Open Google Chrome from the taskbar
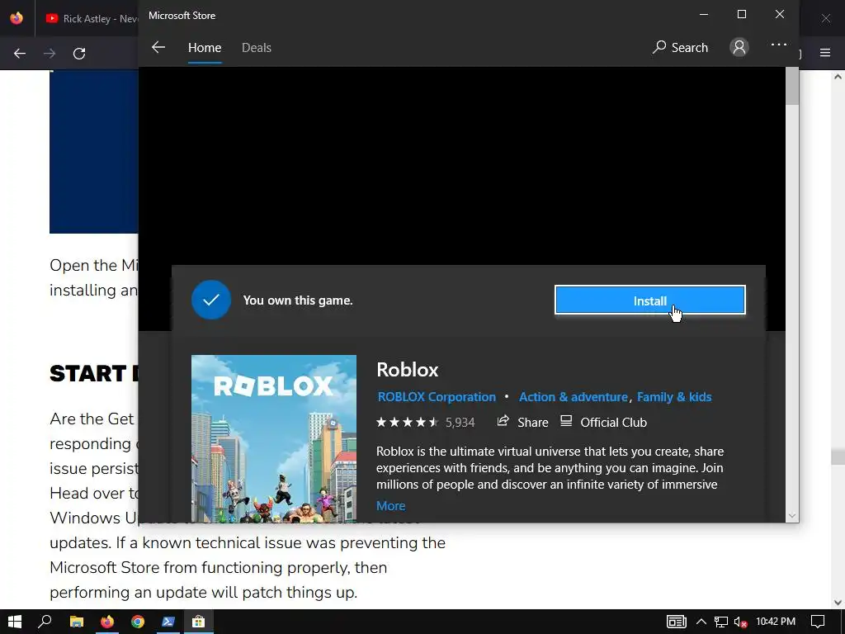845x634 pixels. (138, 622)
